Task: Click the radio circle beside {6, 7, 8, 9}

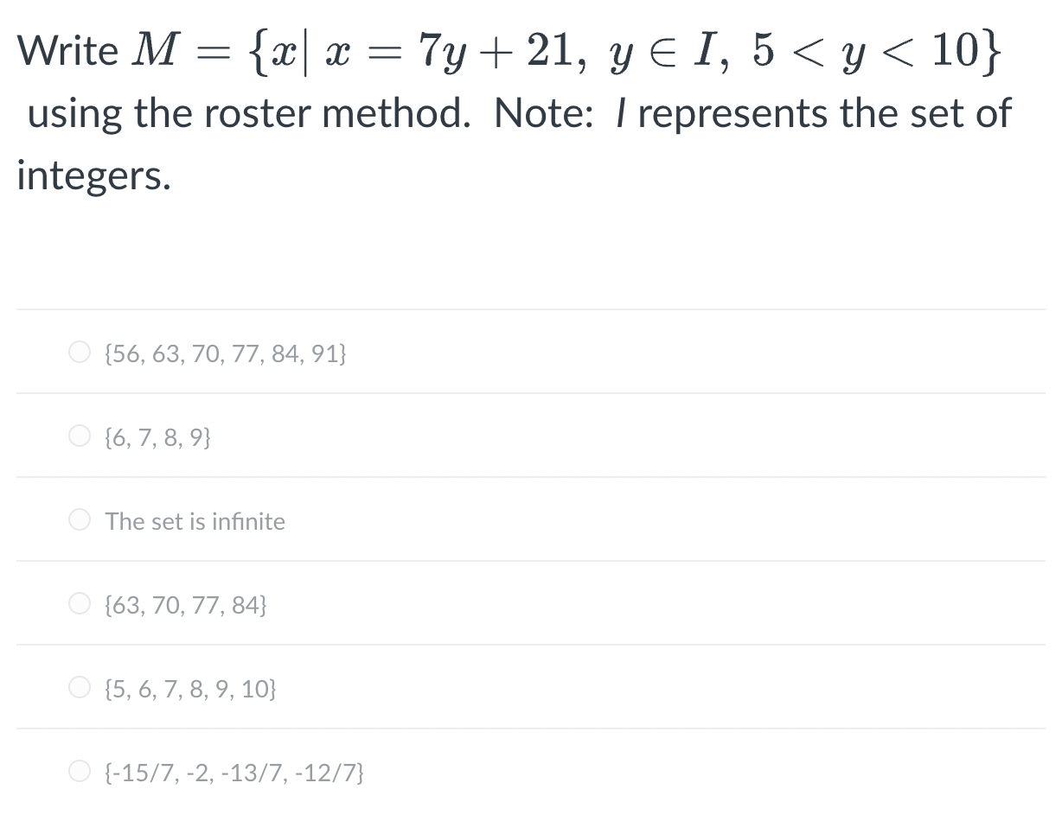Action: point(79,435)
